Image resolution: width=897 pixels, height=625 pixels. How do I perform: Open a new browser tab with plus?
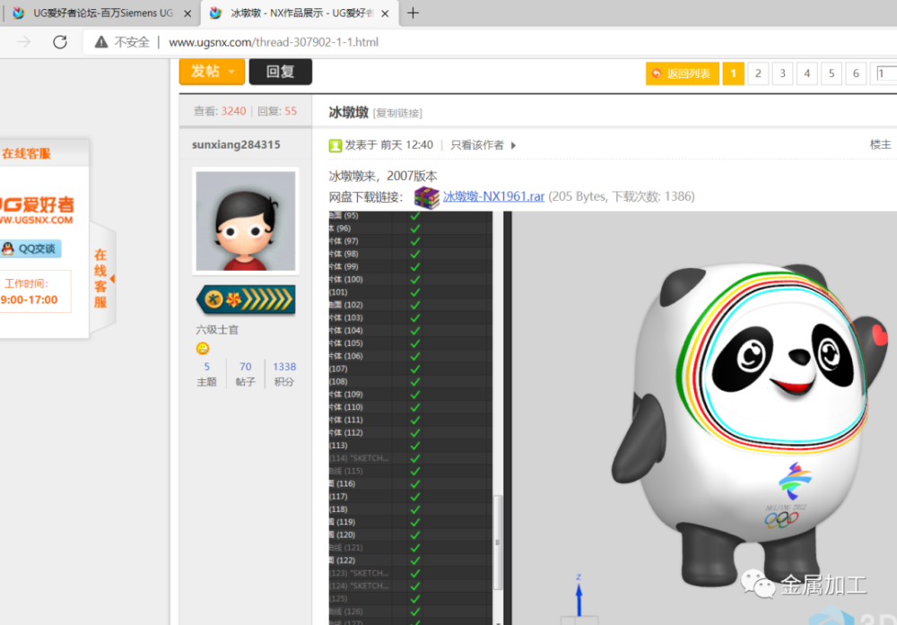[413, 13]
